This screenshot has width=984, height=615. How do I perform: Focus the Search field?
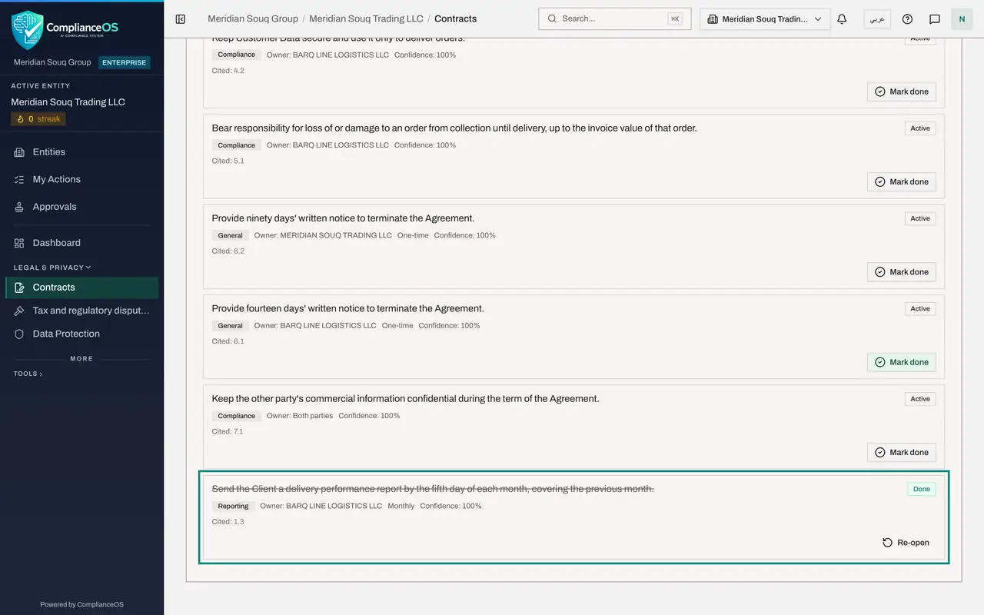(615, 18)
